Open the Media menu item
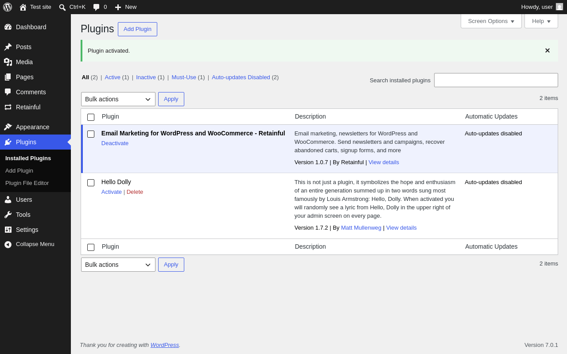567x354 pixels. pyautogui.click(x=35, y=62)
